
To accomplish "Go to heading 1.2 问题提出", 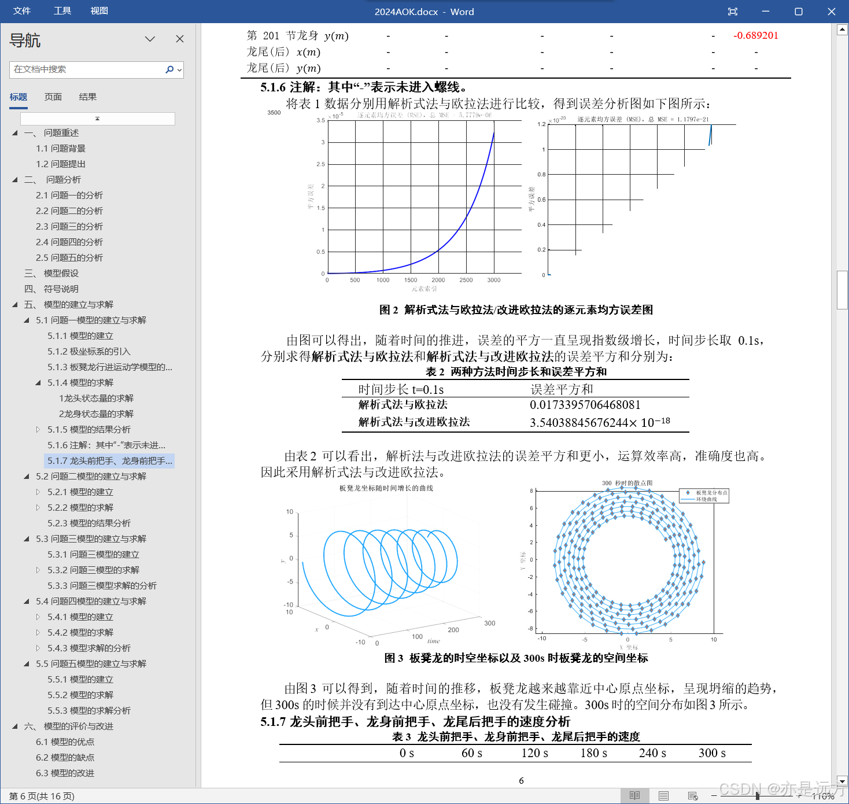I will tap(61, 164).
